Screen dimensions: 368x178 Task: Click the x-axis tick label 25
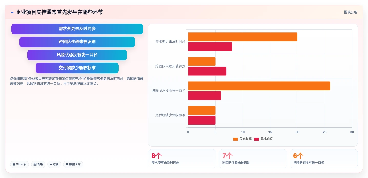coord(325,132)
